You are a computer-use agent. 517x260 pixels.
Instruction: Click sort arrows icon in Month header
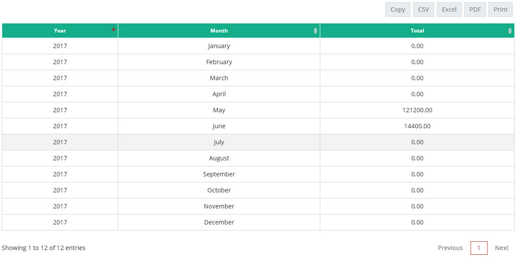click(315, 31)
